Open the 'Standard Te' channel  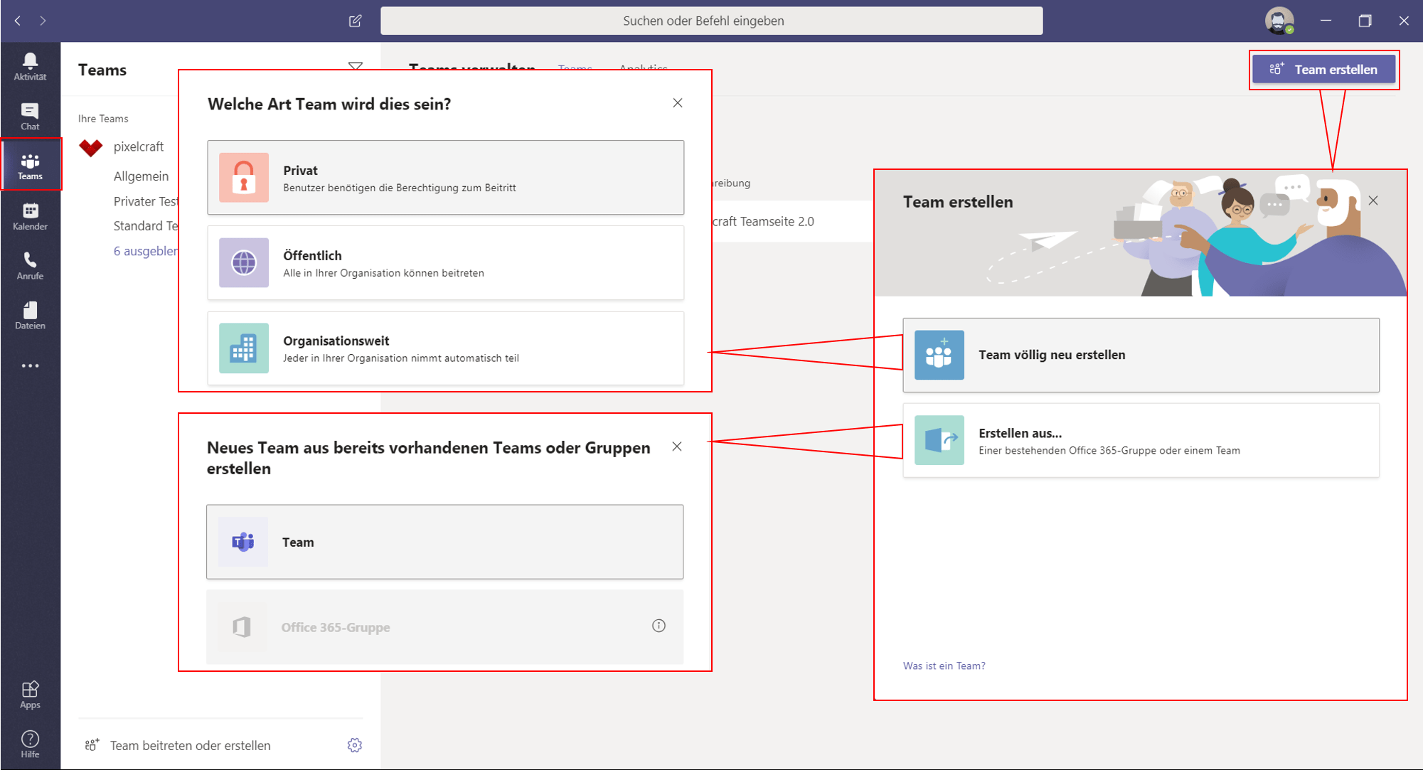pos(146,225)
